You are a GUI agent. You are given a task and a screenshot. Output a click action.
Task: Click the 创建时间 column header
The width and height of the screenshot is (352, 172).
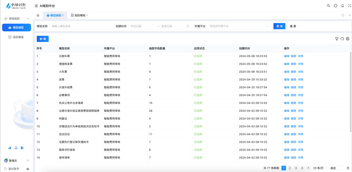tap(244, 49)
